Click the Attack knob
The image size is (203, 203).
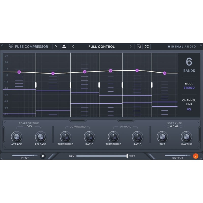coord(16,137)
